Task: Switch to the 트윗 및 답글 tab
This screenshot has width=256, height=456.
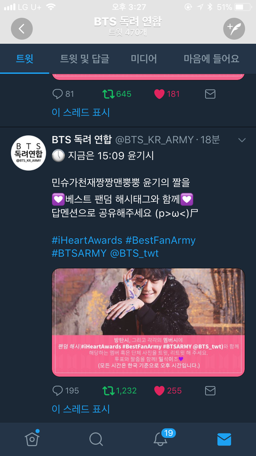Action: pos(85,59)
